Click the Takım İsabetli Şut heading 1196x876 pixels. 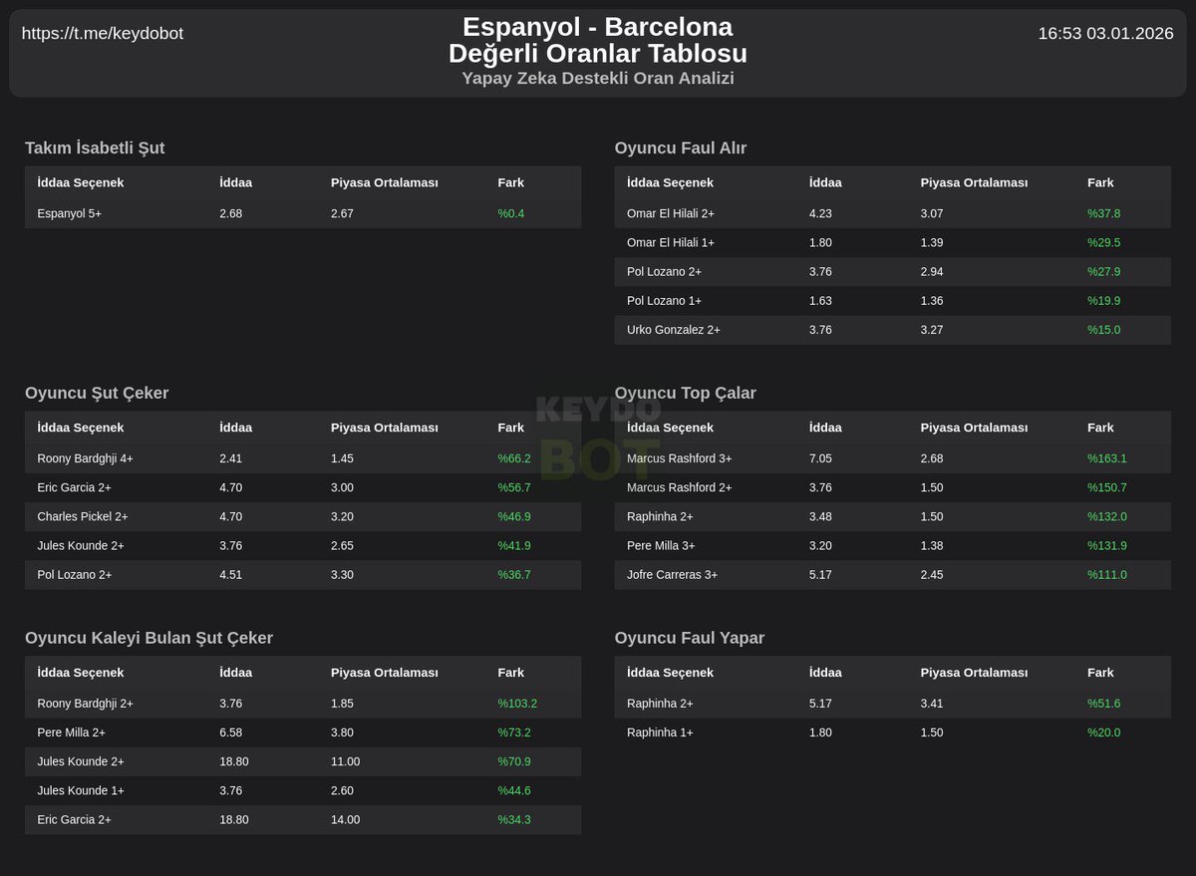tap(95, 148)
